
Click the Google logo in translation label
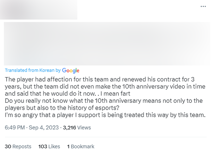coord(71,70)
